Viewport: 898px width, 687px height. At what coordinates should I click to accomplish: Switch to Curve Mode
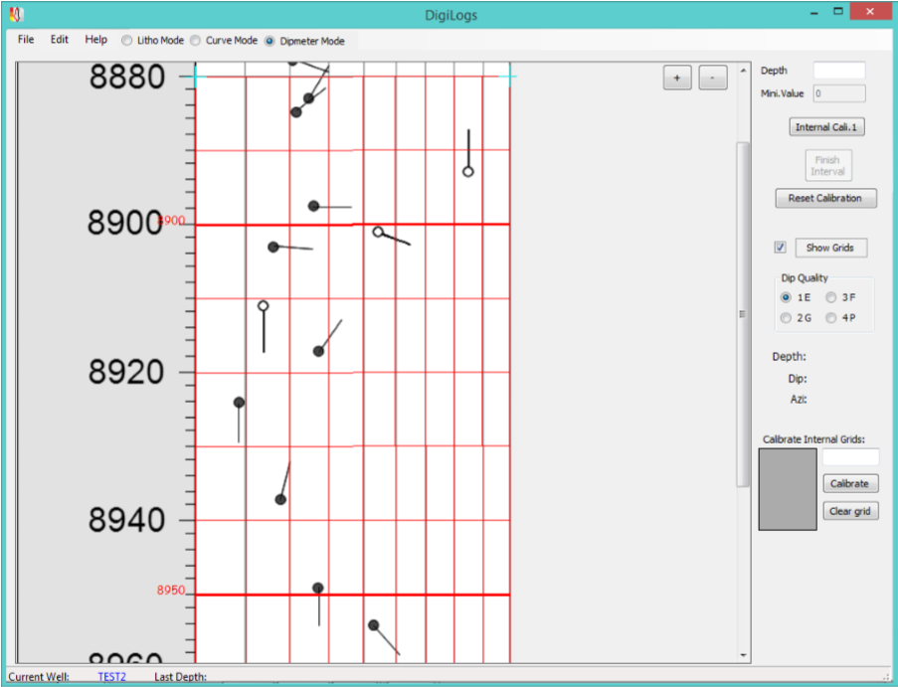click(195, 41)
